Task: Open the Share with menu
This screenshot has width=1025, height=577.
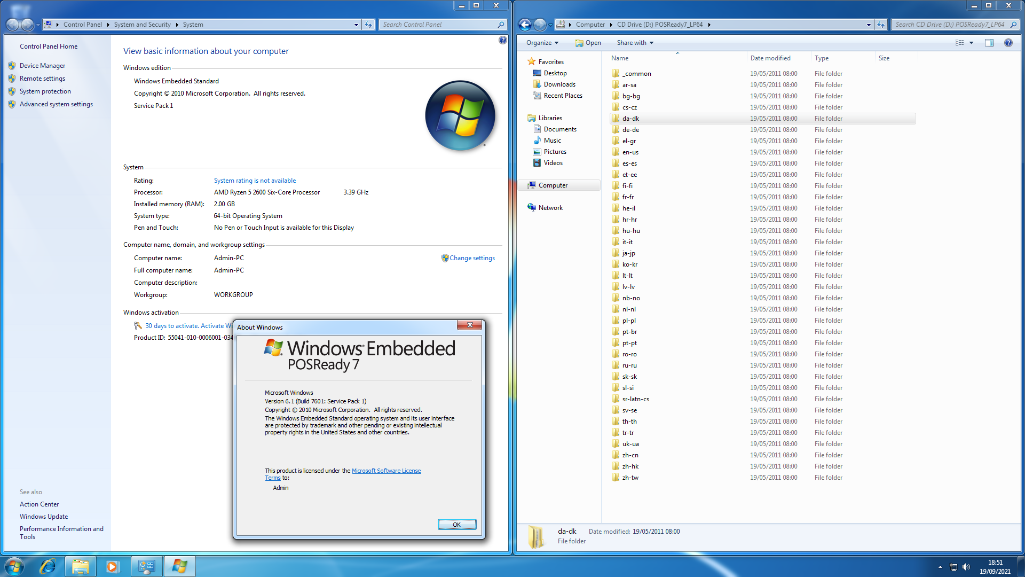Action: [635, 43]
